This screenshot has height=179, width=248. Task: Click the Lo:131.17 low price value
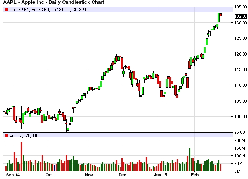61,10
